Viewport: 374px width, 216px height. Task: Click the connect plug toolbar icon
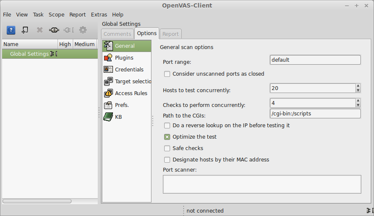point(54,30)
